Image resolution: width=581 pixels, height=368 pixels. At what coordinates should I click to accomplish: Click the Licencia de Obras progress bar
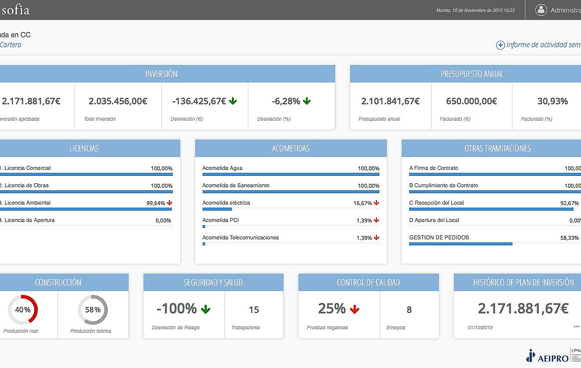pos(86,192)
